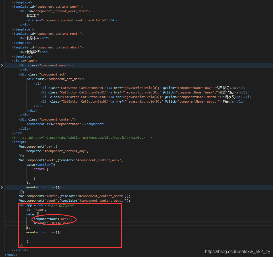
Task: Click the folded ellipsis after mounted:function(){
Action: coord(63,187)
